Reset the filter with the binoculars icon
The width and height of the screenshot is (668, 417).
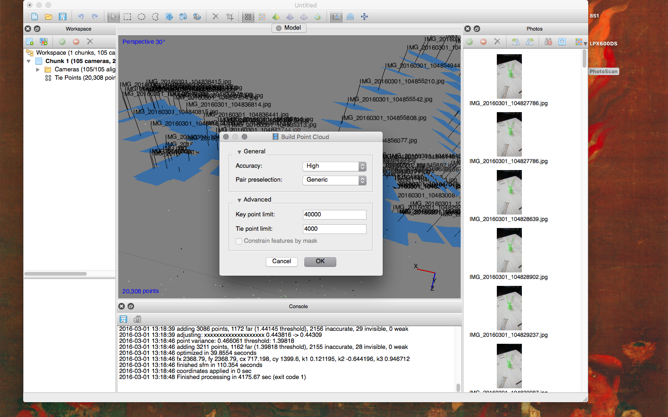click(548, 42)
